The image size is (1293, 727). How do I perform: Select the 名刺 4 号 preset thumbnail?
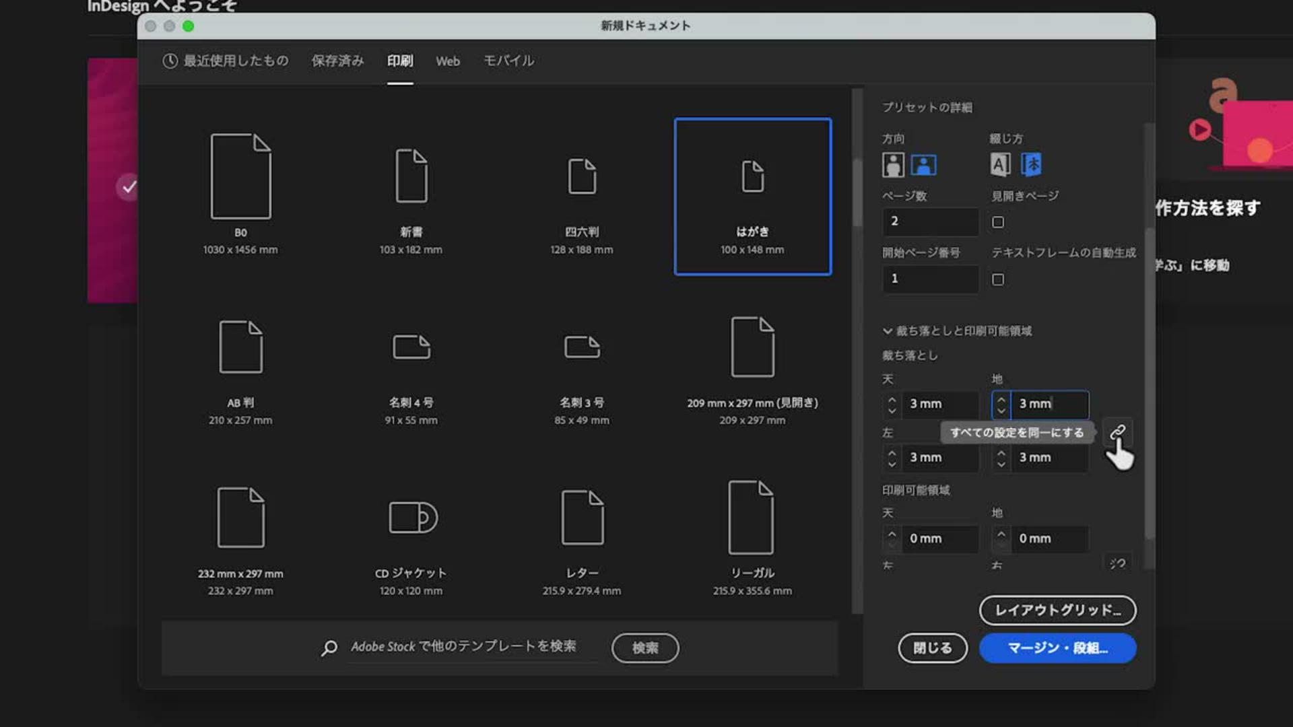[411, 347]
